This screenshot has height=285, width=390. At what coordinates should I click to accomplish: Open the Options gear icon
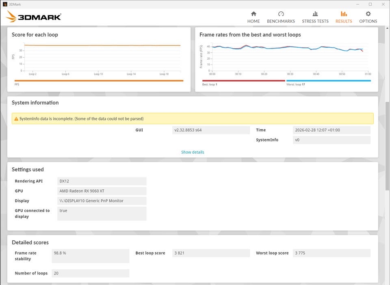pyautogui.click(x=368, y=14)
